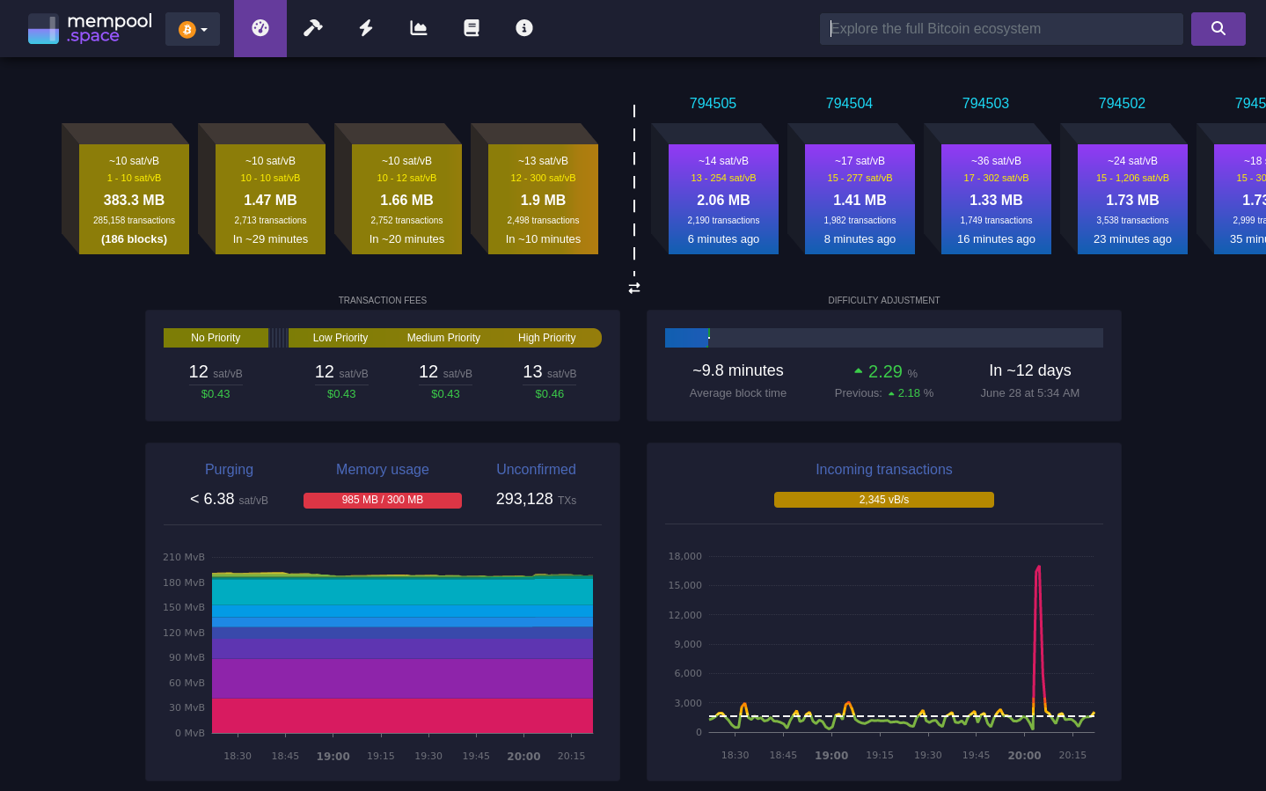
Task: Select the High Priority fee segment
Action: click(x=547, y=338)
